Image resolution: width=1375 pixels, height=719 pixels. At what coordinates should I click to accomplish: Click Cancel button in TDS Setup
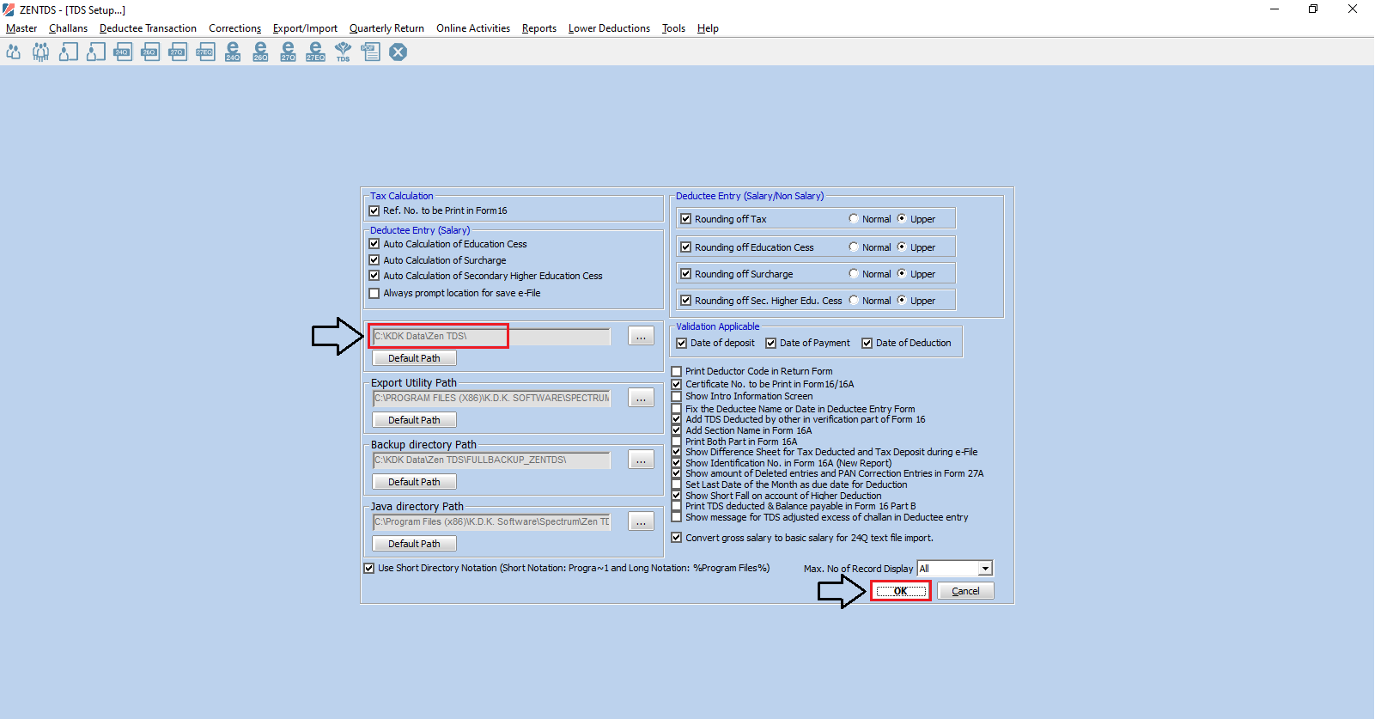click(x=965, y=591)
